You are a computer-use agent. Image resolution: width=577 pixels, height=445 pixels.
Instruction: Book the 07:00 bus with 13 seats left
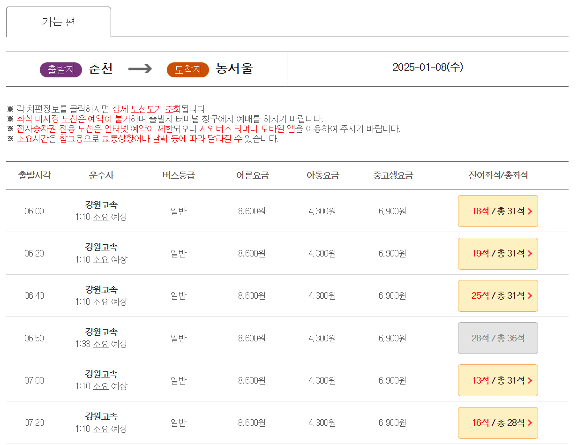[498, 380]
